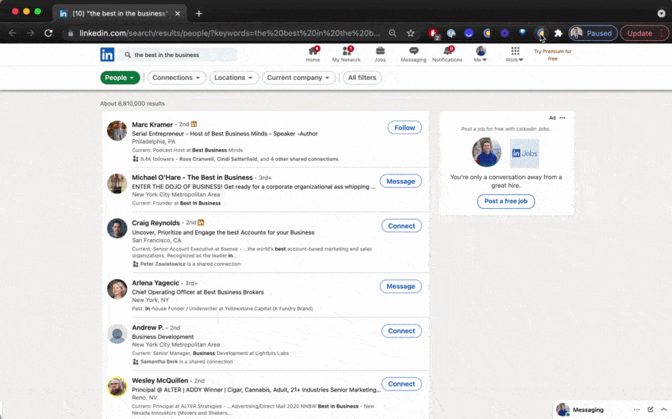Open the ad options three-dot menu
Screen dimensions: 672x419
[x=562, y=118]
